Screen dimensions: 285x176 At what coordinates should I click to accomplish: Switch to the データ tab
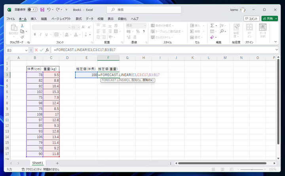click(x=89, y=19)
